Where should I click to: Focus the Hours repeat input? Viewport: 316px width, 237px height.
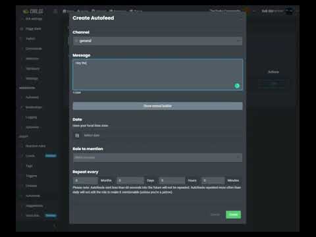[x=172, y=180]
